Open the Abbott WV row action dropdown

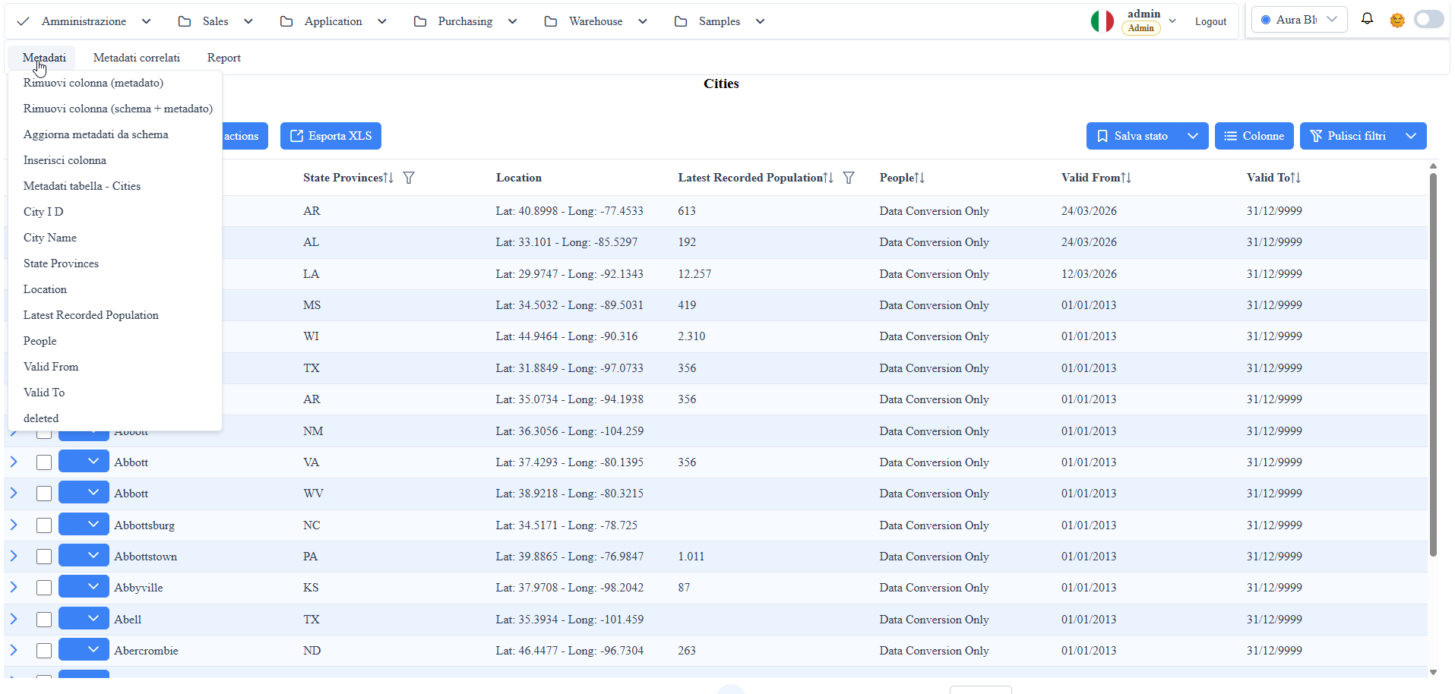click(84, 493)
